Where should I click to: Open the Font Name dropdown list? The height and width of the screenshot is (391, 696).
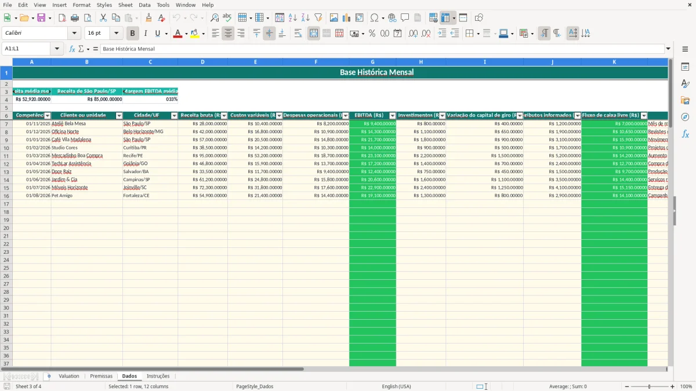(x=74, y=34)
